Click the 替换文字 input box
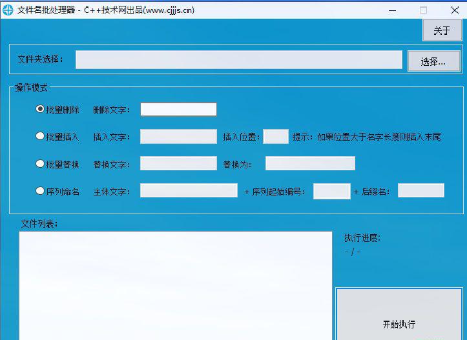Image resolution: width=467 pixels, height=340 pixels. 178,163
